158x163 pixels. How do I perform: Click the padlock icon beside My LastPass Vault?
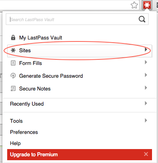coord(13,37)
